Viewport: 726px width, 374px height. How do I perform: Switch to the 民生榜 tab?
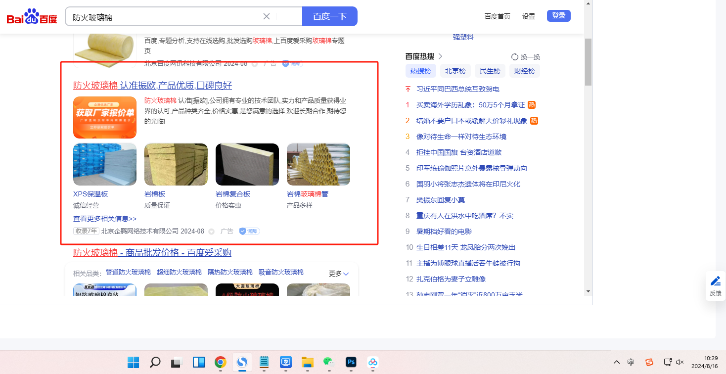490,71
